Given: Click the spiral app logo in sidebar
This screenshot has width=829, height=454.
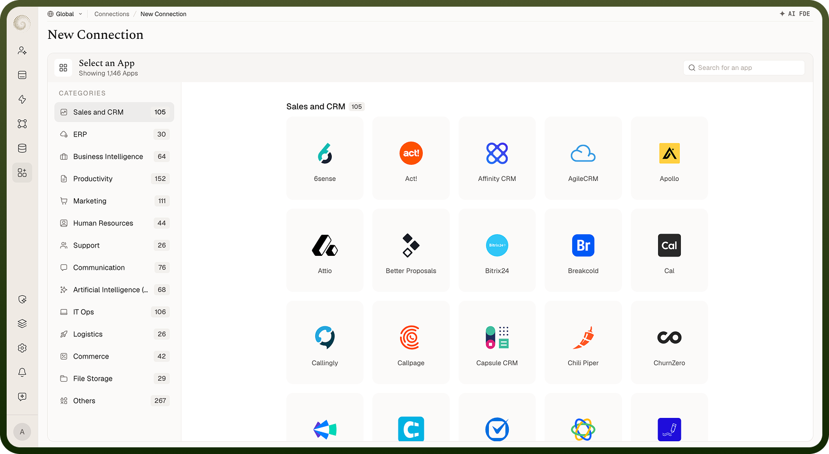Looking at the screenshot, I should (x=22, y=23).
